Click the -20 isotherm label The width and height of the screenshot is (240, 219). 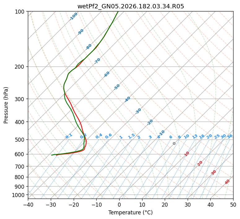tap(150, 122)
